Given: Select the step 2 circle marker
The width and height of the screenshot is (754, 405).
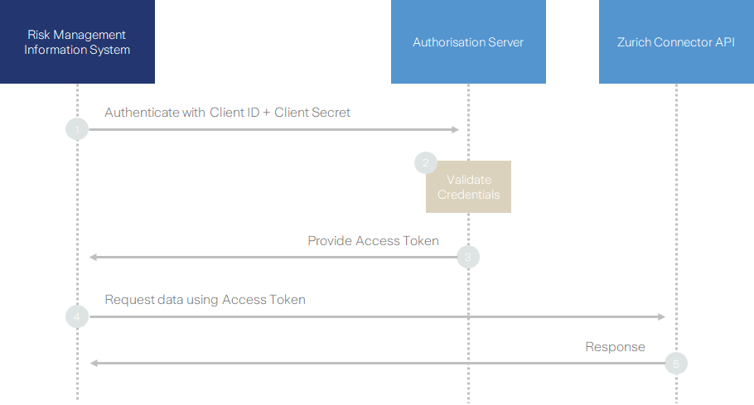Looking at the screenshot, I should tap(426, 163).
